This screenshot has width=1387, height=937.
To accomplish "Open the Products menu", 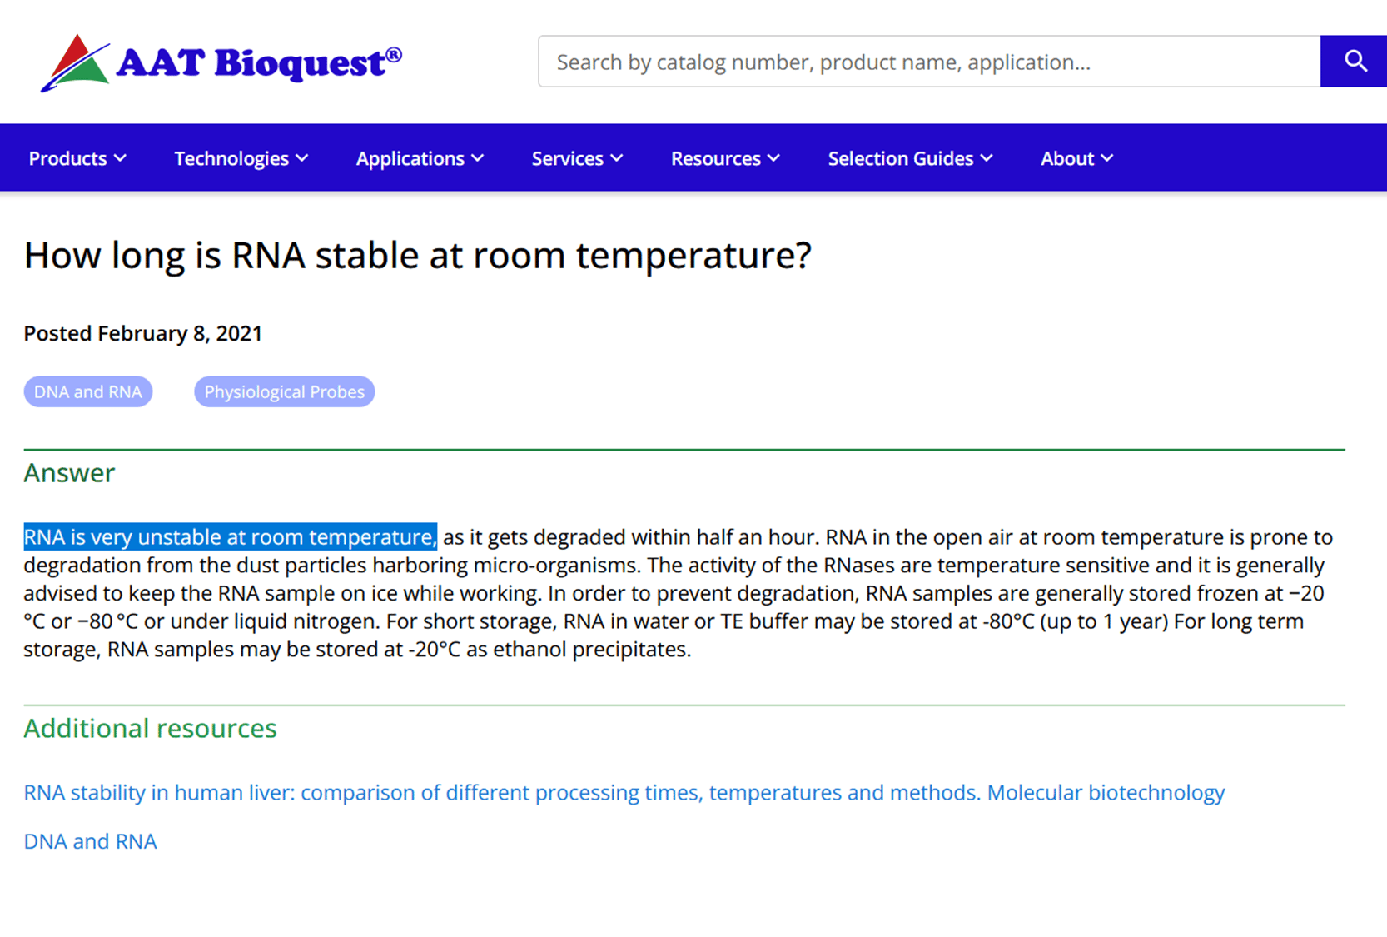I will (x=68, y=158).
